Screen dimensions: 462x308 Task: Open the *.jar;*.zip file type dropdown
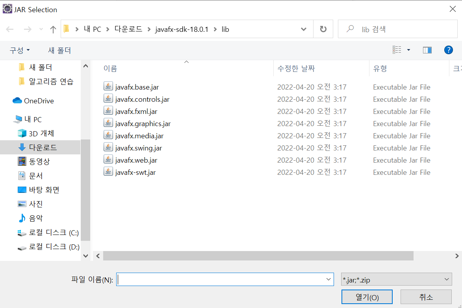point(396,279)
